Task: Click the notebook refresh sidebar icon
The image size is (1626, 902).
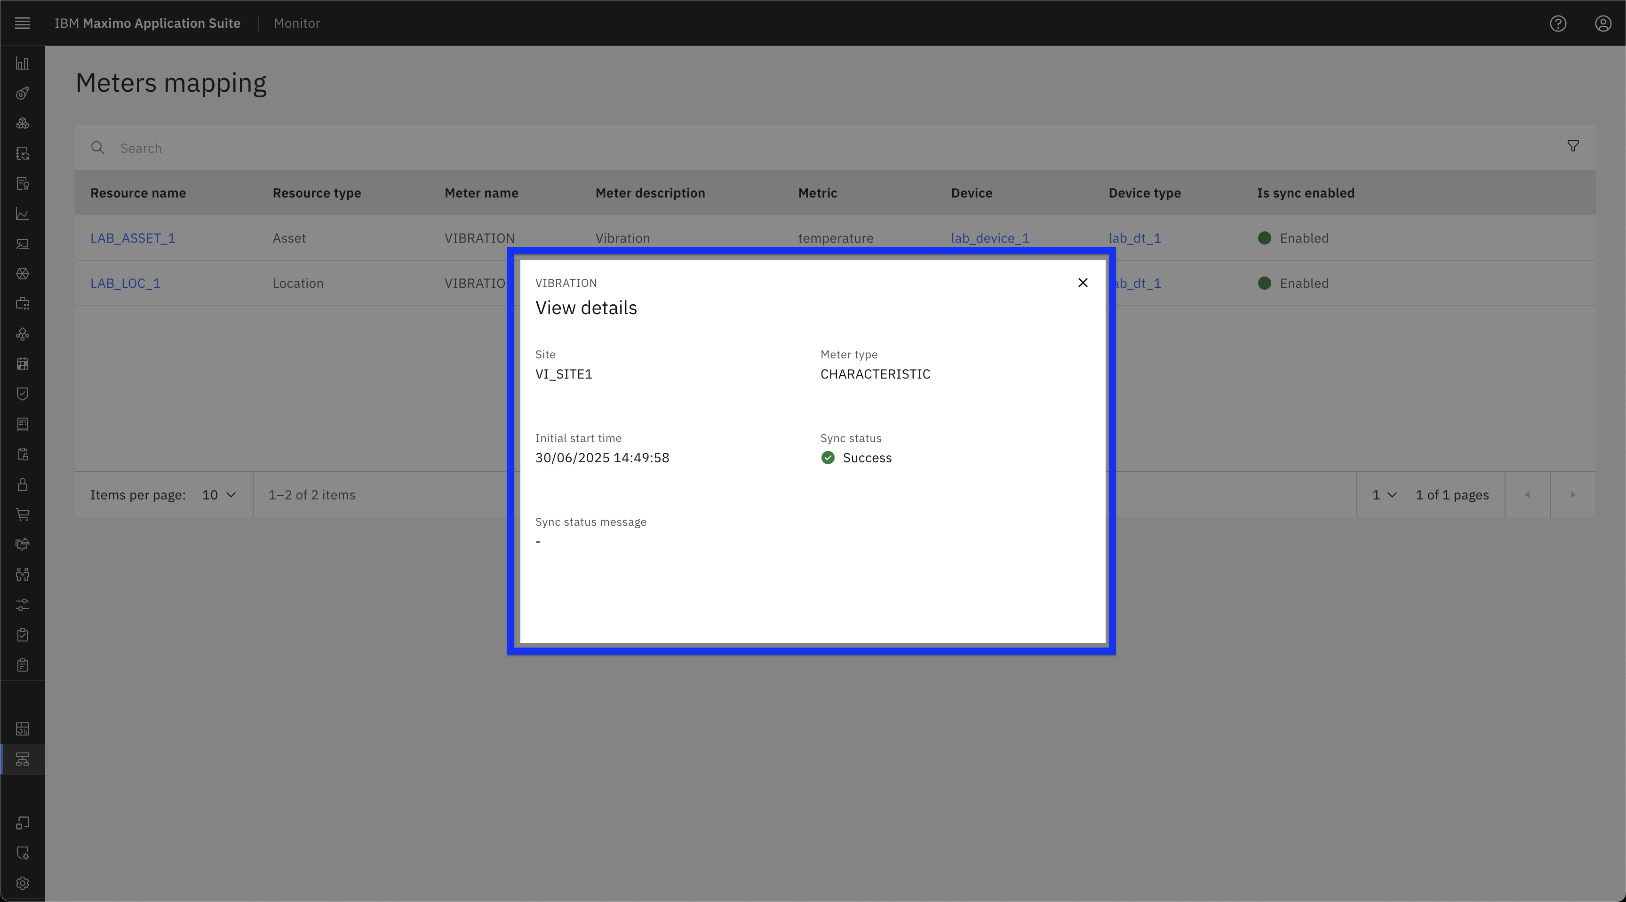Action: click(23, 153)
